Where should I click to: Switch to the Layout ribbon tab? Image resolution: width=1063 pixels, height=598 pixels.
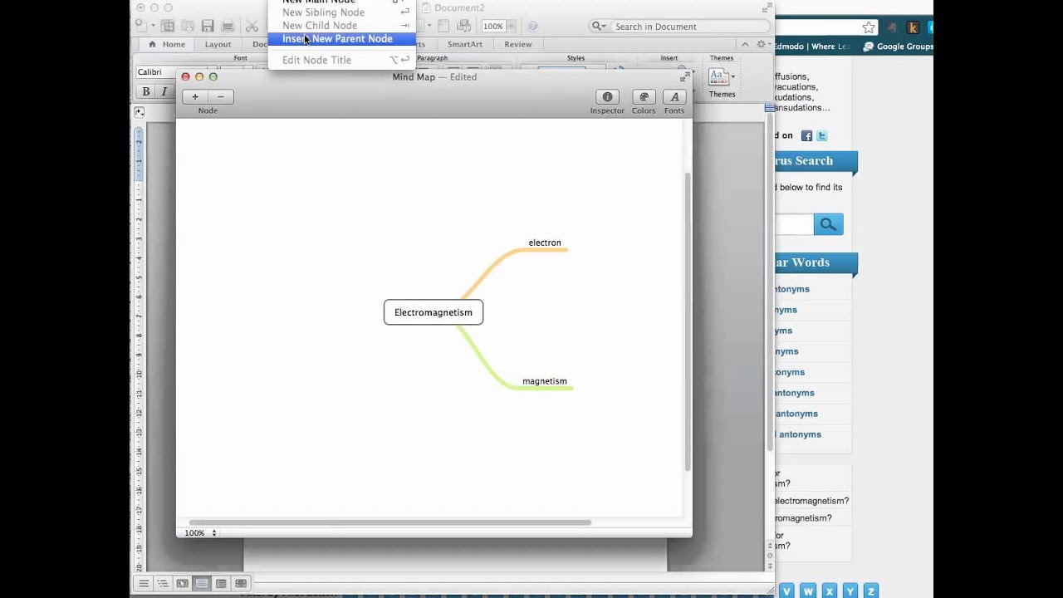click(218, 45)
